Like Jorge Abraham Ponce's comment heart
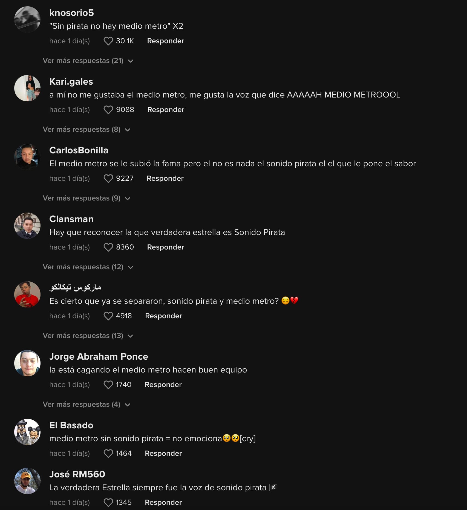This screenshot has width=467, height=510. click(108, 385)
